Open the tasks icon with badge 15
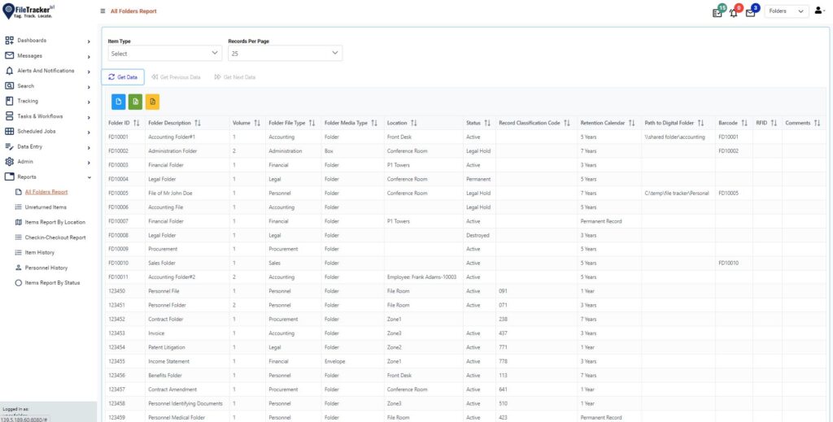 click(717, 11)
